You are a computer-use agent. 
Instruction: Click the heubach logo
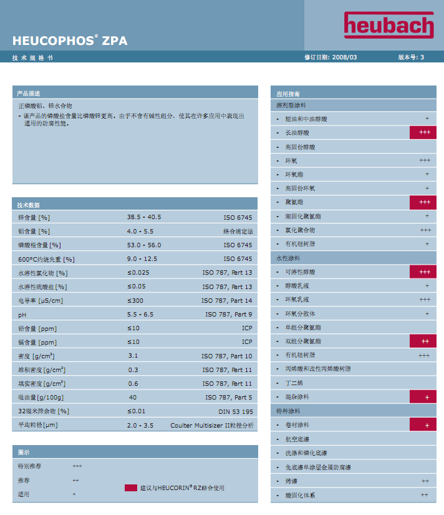[388, 26]
